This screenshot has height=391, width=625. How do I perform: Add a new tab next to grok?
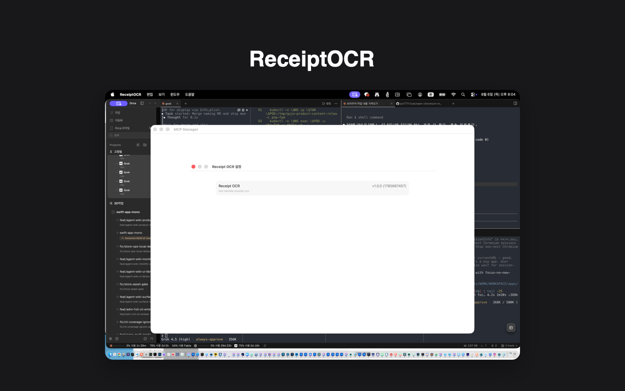coord(186,104)
